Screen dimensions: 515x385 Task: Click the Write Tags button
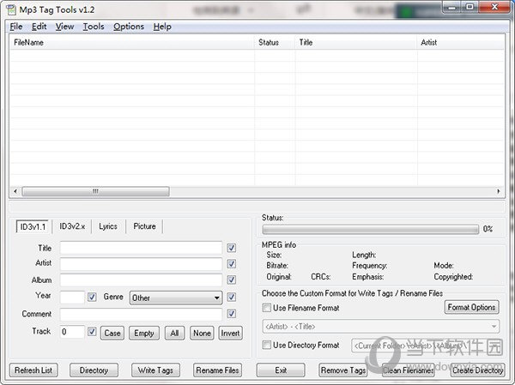(155, 370)
